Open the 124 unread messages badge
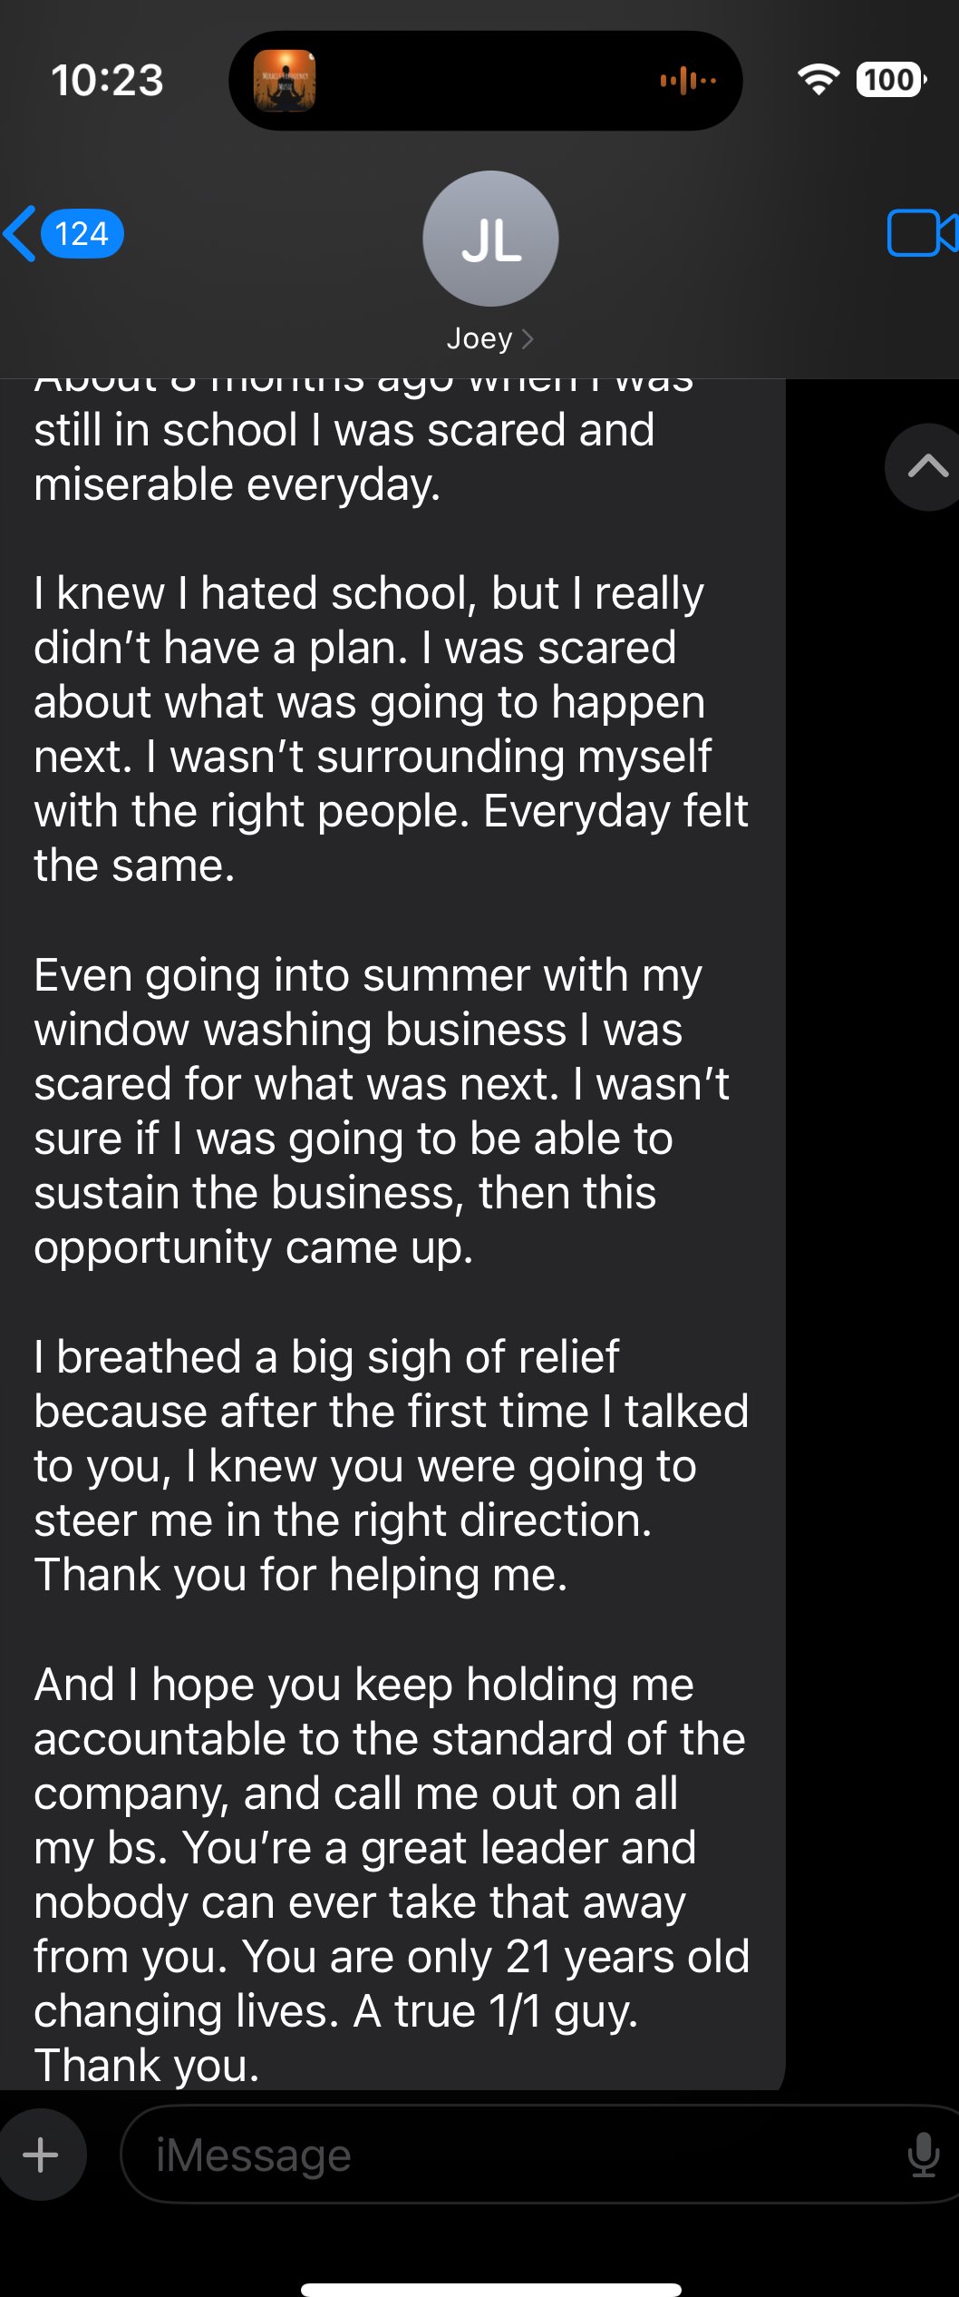Screen dimensions: 959x2297 coord(82,234)
